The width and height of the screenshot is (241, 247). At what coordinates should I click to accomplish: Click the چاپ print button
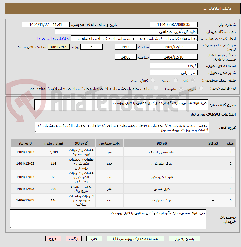point(94,238)
